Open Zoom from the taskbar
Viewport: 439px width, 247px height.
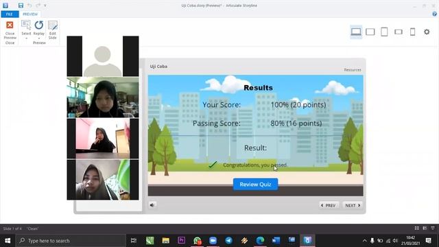coord(213,241)
